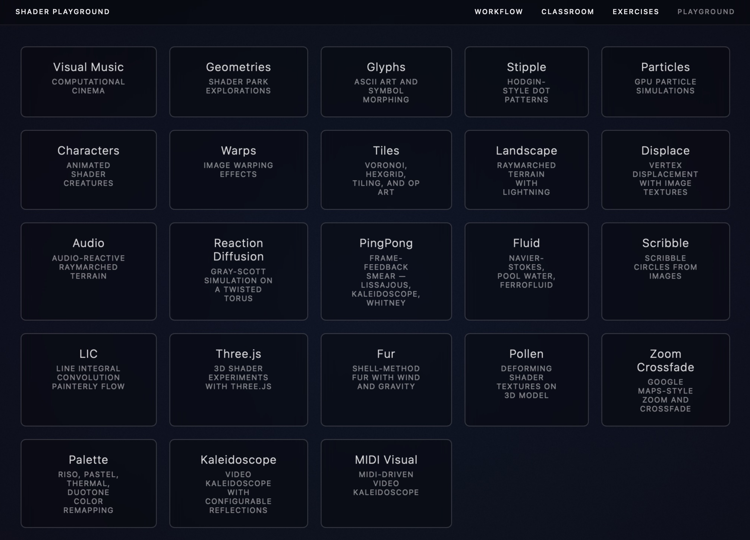Open the Reaction Diffusion card
The width and height of the screenshot is (750, 540).
(x=239, y=271)
